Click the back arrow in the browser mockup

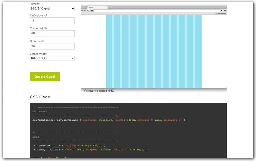[x=82, y=10]
